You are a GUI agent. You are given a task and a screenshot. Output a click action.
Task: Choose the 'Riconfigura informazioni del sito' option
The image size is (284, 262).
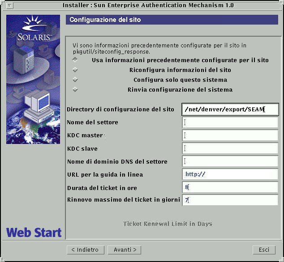pyautogui.click(x=75, y=70)
